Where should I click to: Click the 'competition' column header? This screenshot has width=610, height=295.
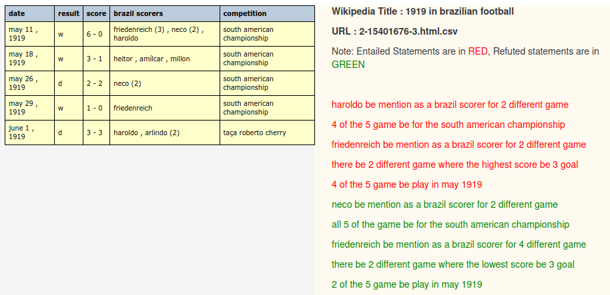point(267,13)
